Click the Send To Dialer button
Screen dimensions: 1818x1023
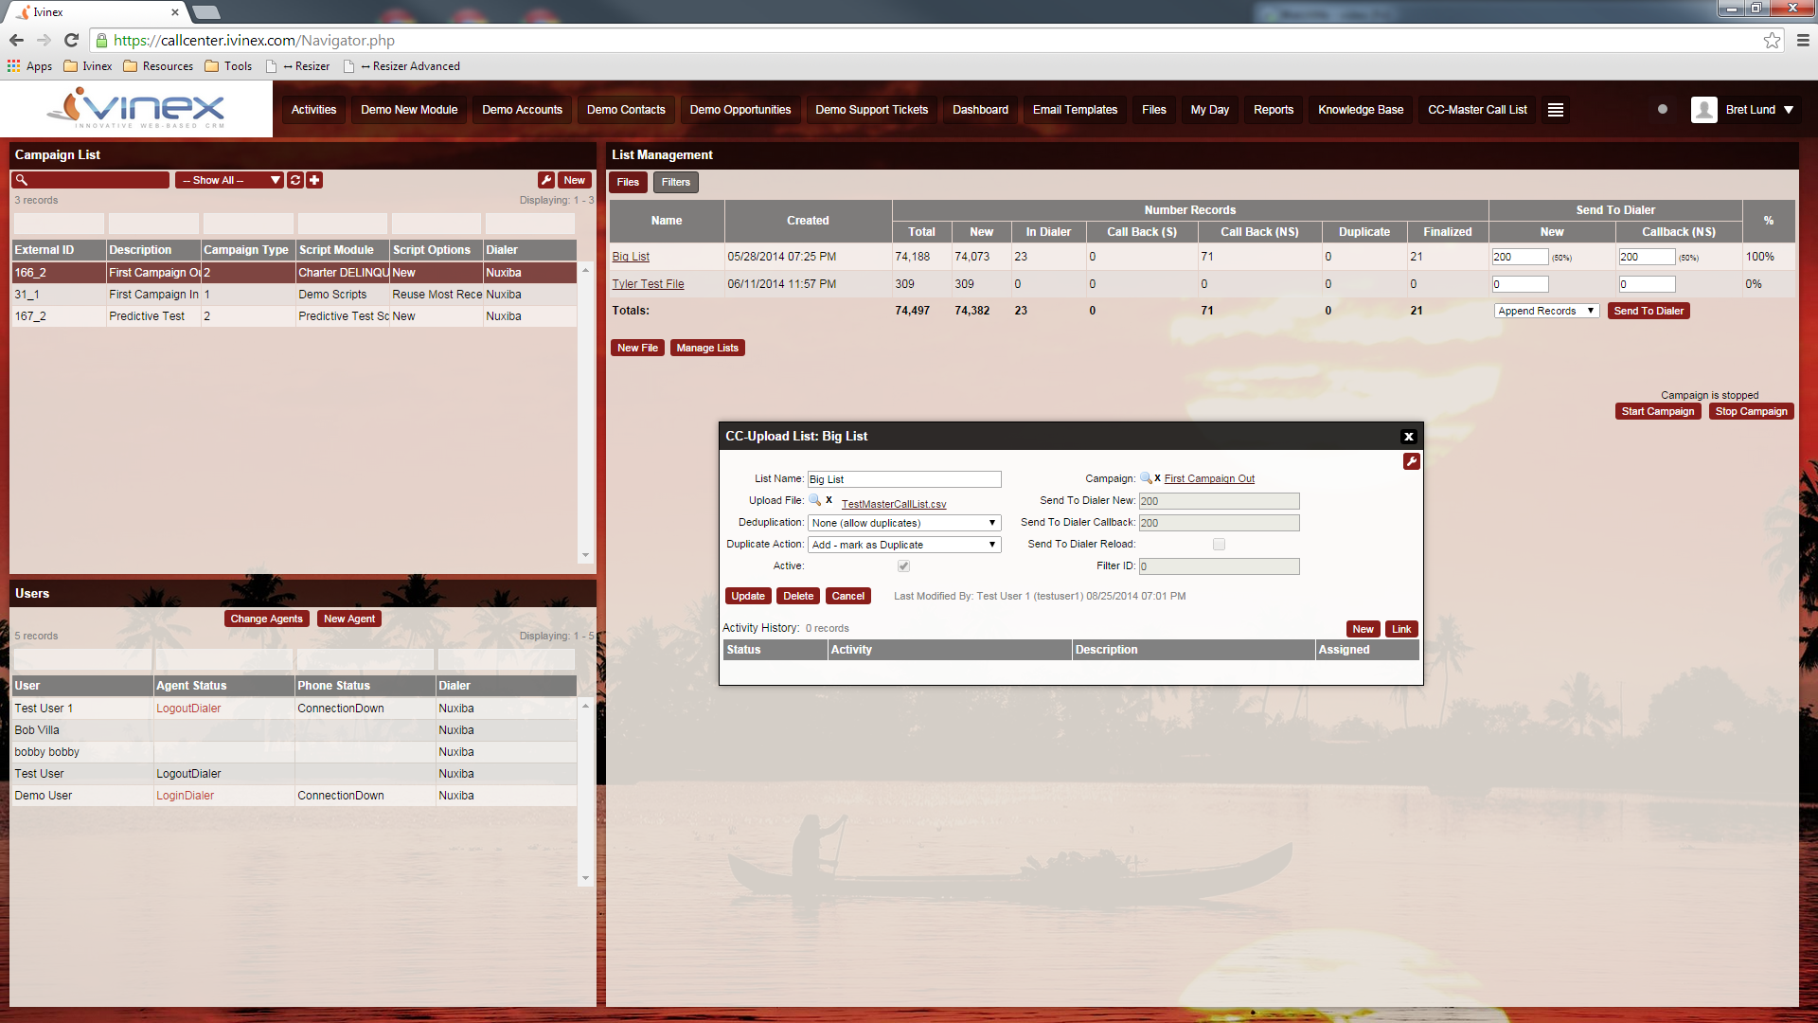click(1650, 310)
